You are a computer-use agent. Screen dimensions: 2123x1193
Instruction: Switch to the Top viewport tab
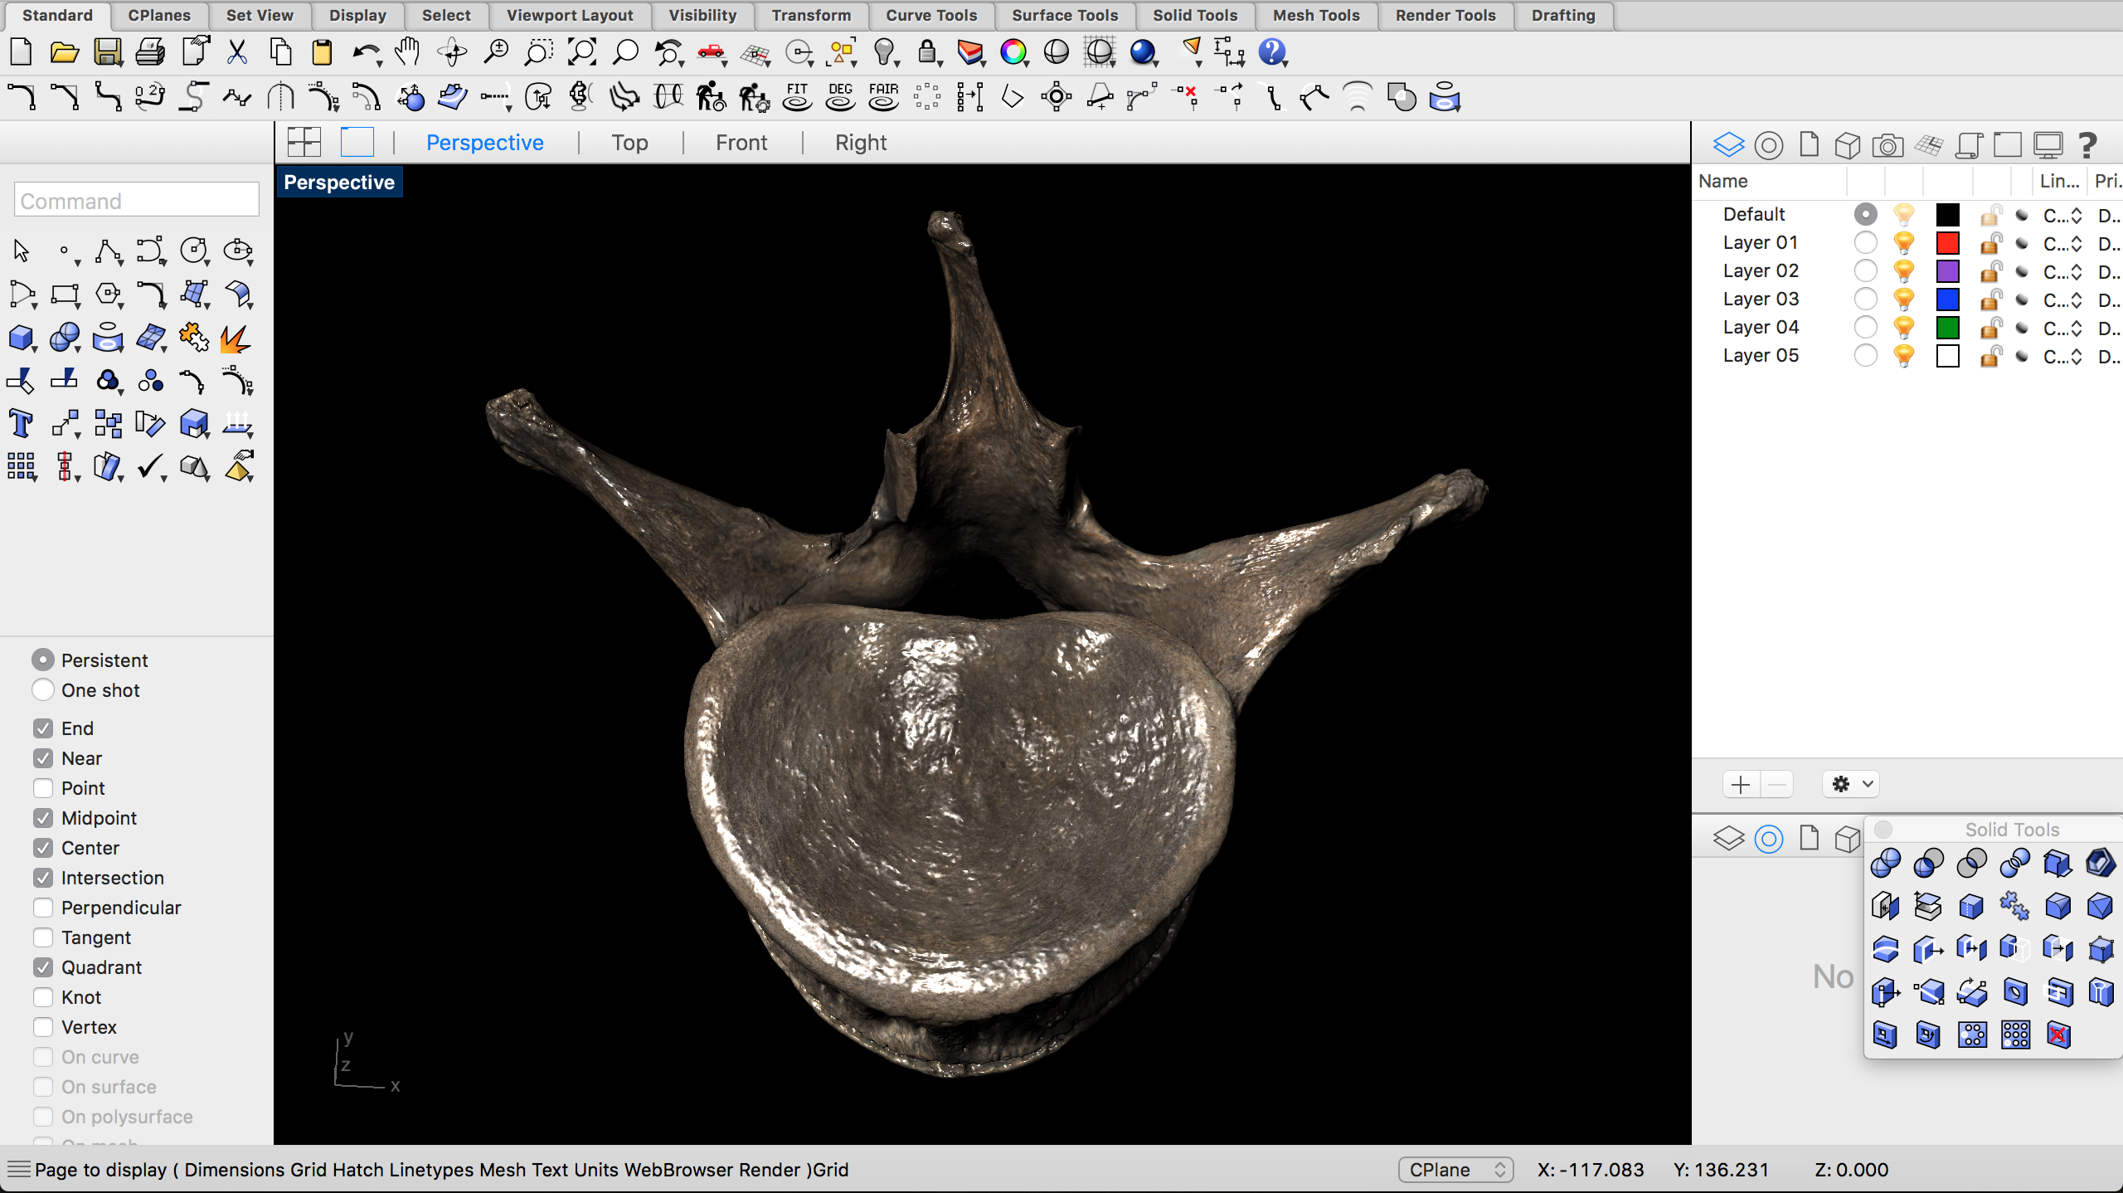tap(629, 143)
